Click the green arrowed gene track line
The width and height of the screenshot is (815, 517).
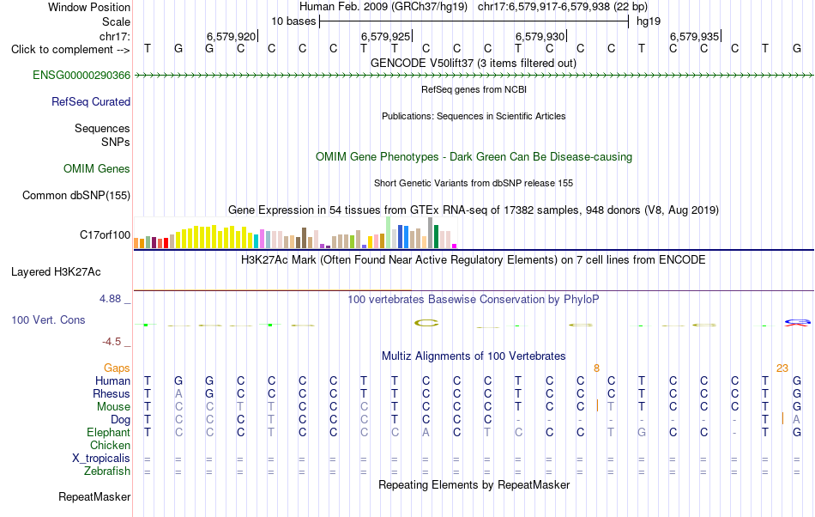click(x=474, y=76)
